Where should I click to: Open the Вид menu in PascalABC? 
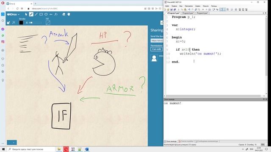pyautogui.click(x=181, y=6)
